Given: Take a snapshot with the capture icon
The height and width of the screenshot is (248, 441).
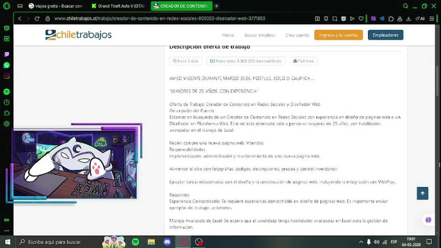Looking at the screenshot, I should click(x=335, y=19).
